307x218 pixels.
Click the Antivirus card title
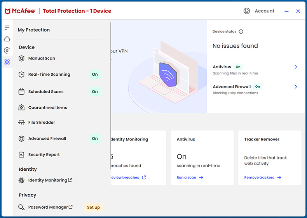[x=186, y=139]
